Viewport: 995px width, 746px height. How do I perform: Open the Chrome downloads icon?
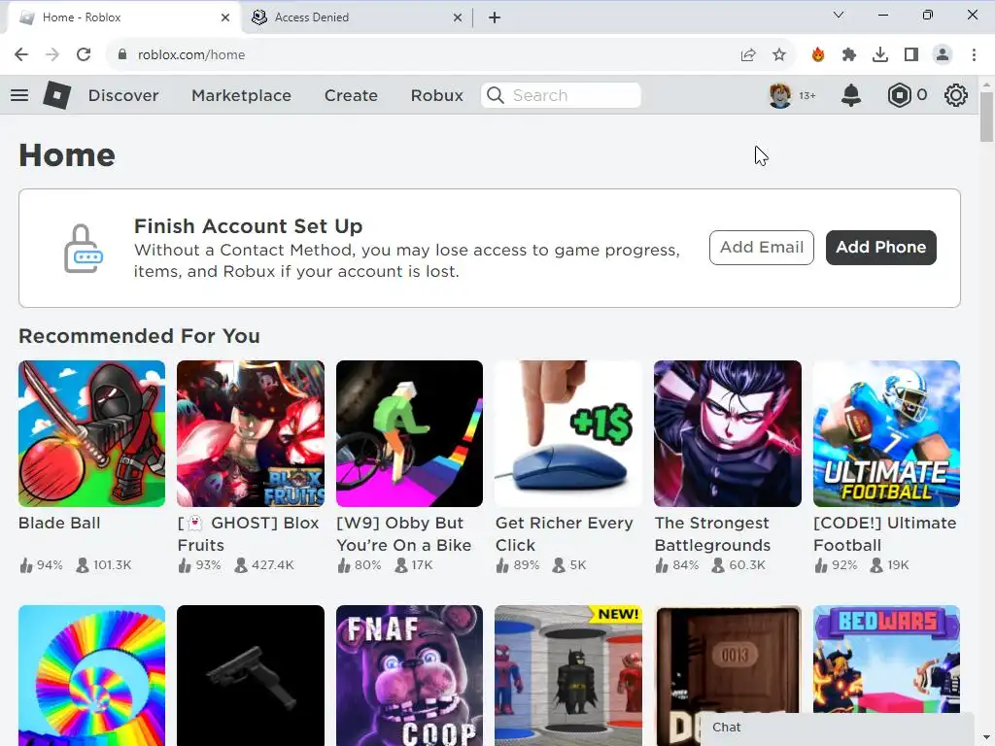pos(880,54)
